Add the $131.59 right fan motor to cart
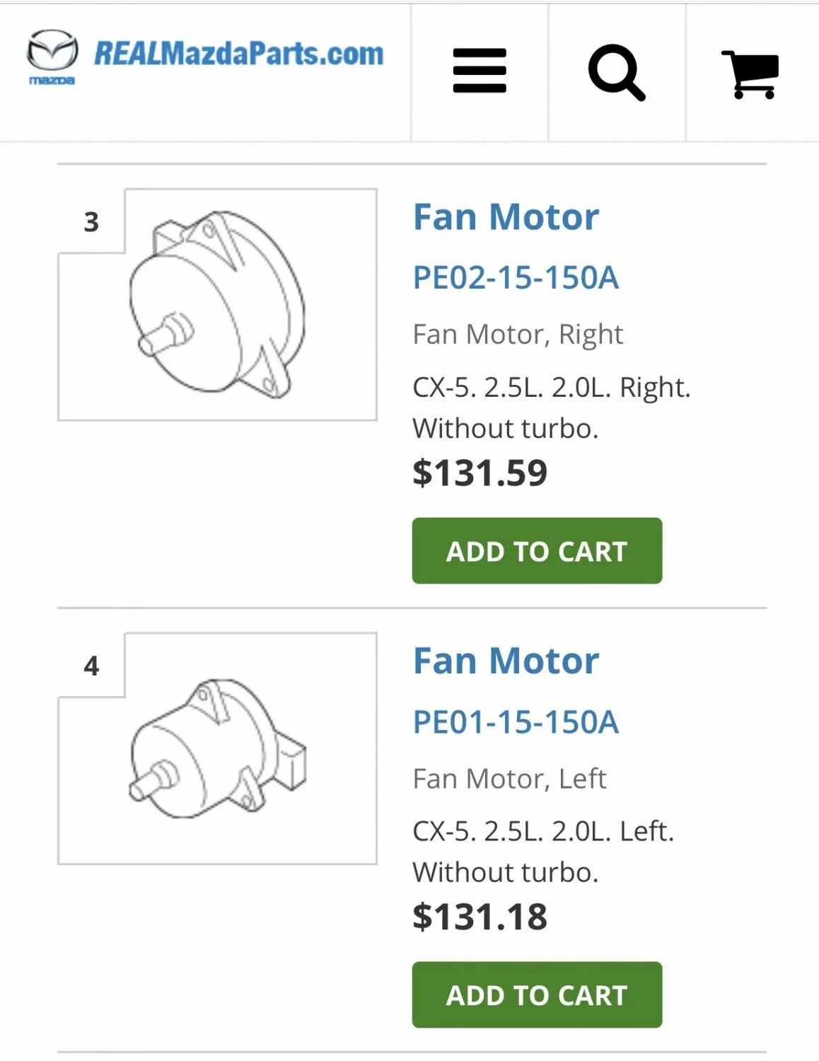Image resolution: width=819 pixels, height=1061 pixels. click(537, 551)
